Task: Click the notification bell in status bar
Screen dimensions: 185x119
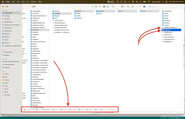Action: click(182, 118)
